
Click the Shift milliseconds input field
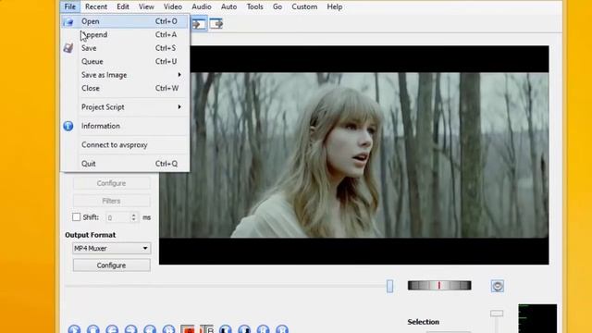117,217
